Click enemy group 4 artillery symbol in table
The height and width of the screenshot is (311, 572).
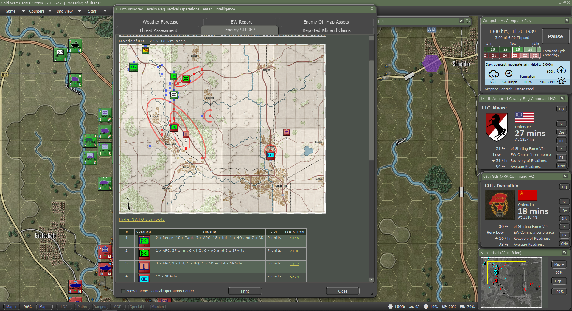pyautogui.click(x=144, y=279)
